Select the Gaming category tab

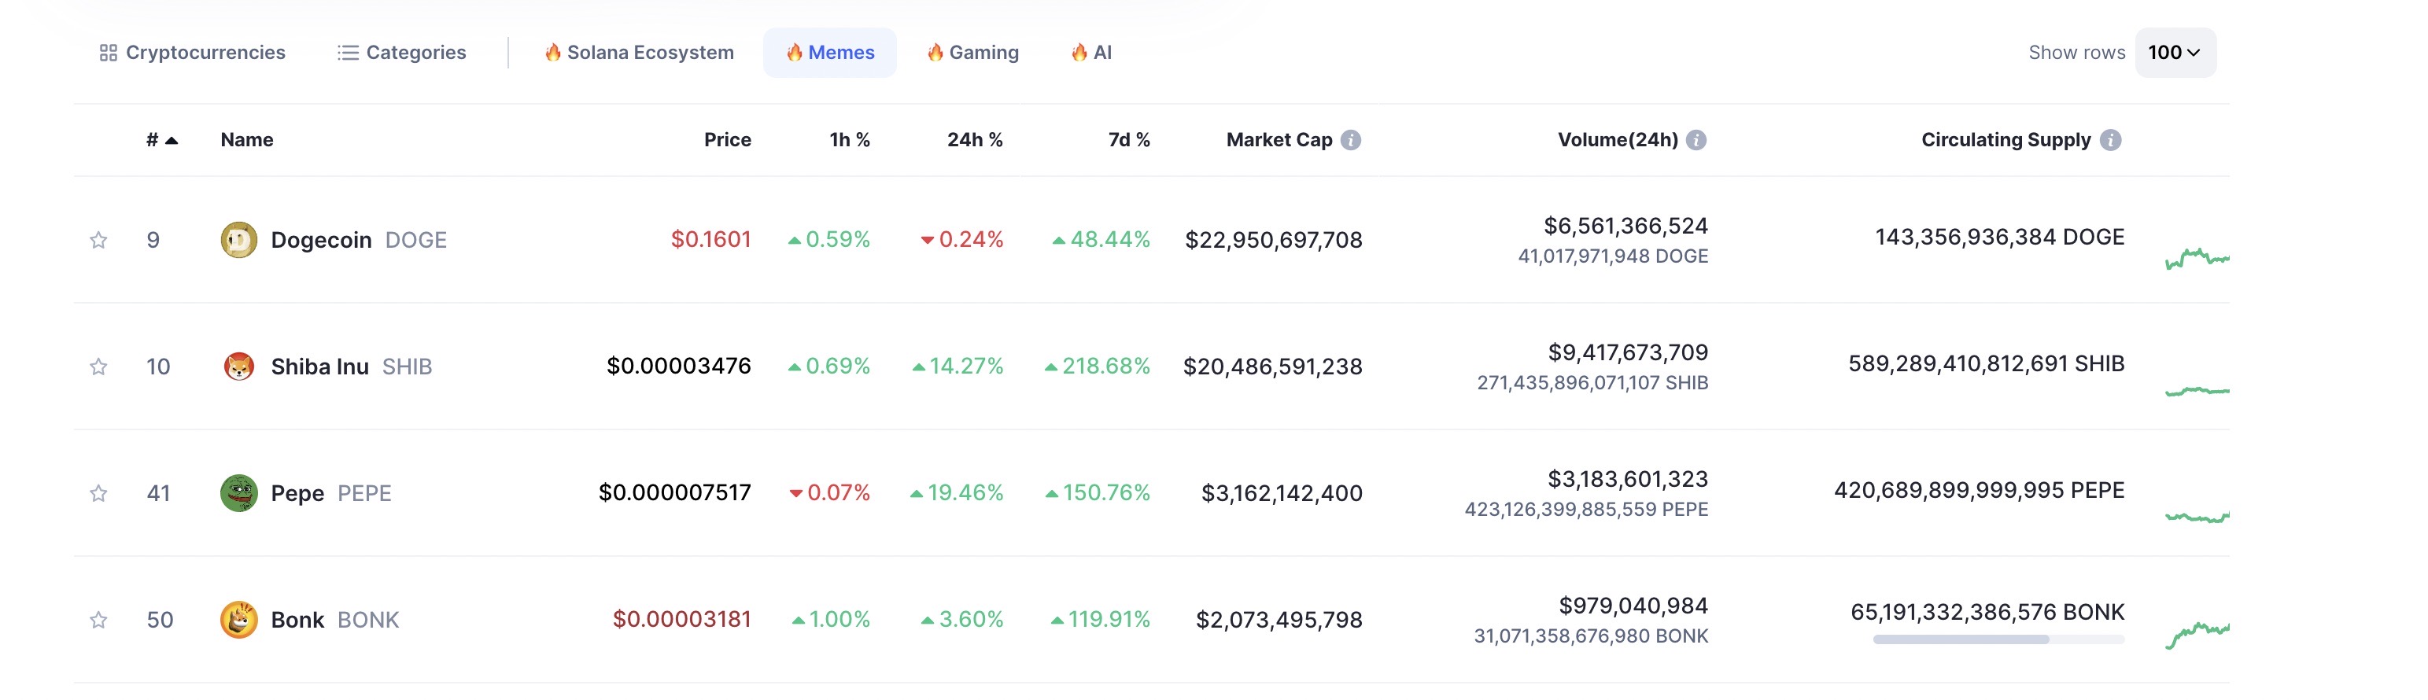point(972,53)
